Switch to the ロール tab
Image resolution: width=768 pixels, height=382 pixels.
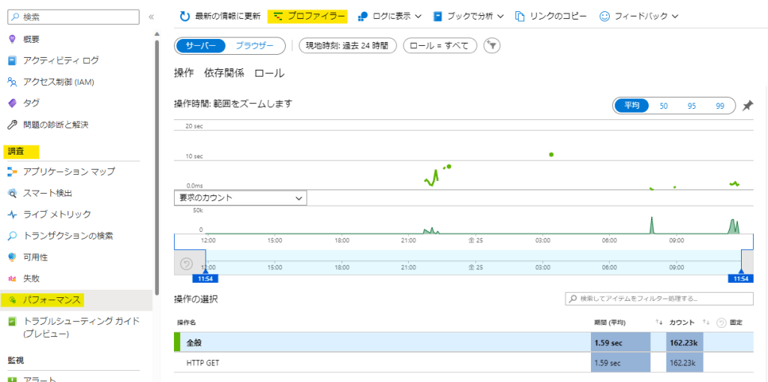[269, 73]
